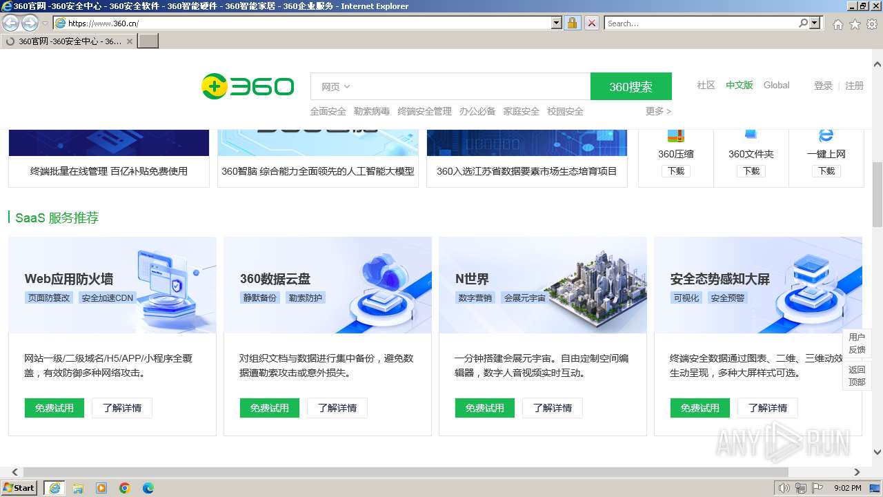Click 了解详情 for 安全态势感知大屏
883x497 pixels.
pyautogui.click(x=768, y=408)
